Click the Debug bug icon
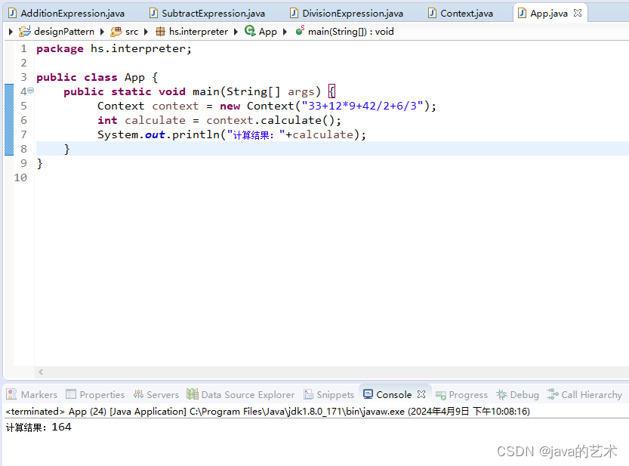This screenshot has height=466, width=629. [501, 394]
